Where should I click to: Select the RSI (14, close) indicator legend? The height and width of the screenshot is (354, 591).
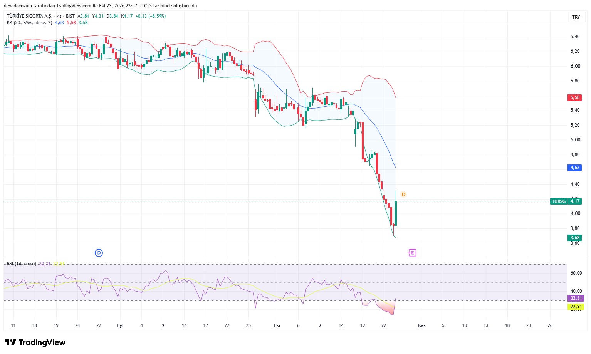pyautogui.click(x=22, y=264)
